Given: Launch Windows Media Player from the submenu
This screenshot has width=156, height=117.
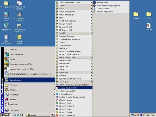Looking at the screenshot, I should tap(111, 12).
